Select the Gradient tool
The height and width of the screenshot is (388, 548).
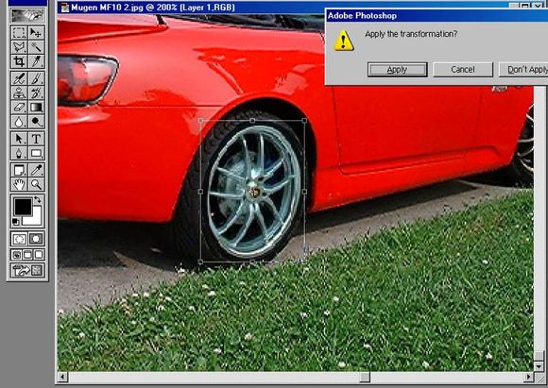coord(36,107)
